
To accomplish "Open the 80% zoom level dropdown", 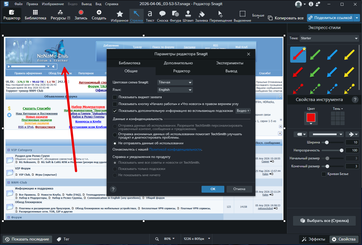I will click(169, 239).
